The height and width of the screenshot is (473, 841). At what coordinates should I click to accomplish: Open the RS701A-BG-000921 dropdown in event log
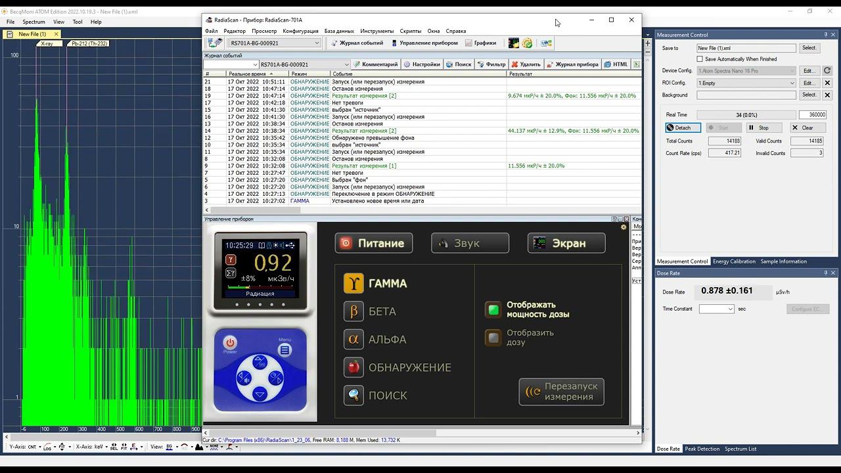tap(304, 64)
